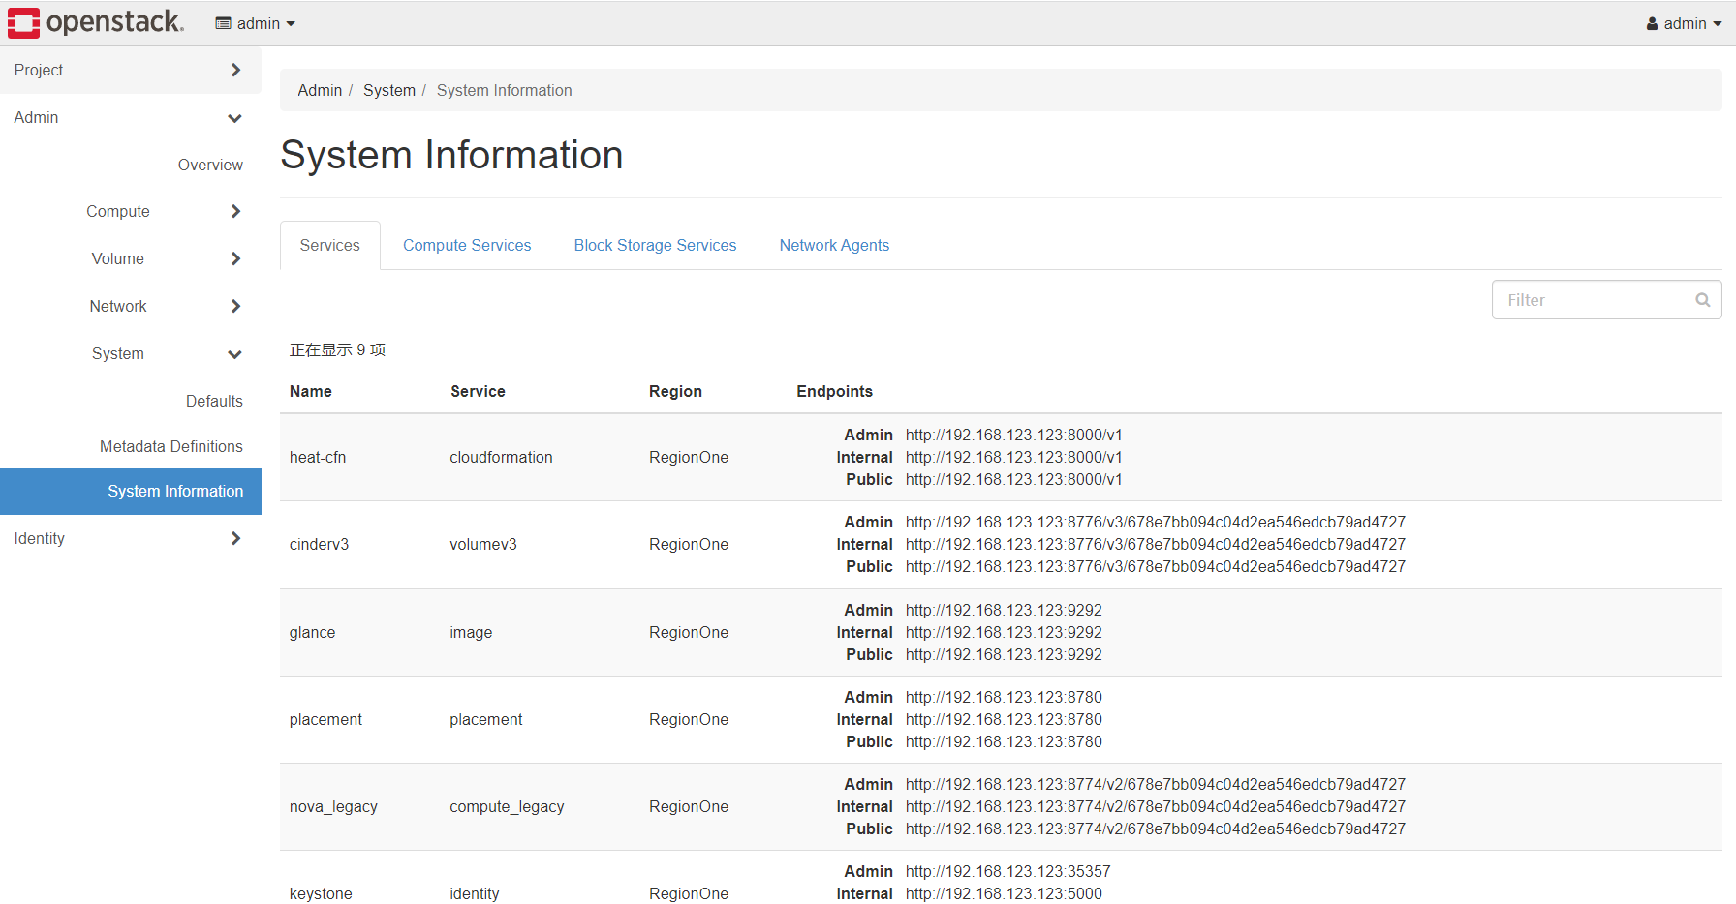Select the heat-cfn name cell
This screenshot has height=904, width=1736.
pyautogui.click(x=318, y=457)
